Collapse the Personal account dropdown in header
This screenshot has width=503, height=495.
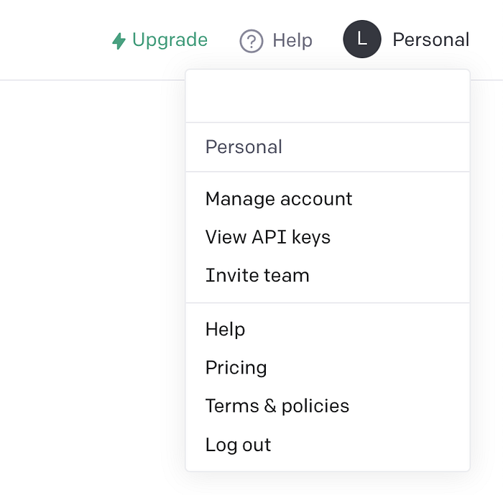tap(406, 39)
